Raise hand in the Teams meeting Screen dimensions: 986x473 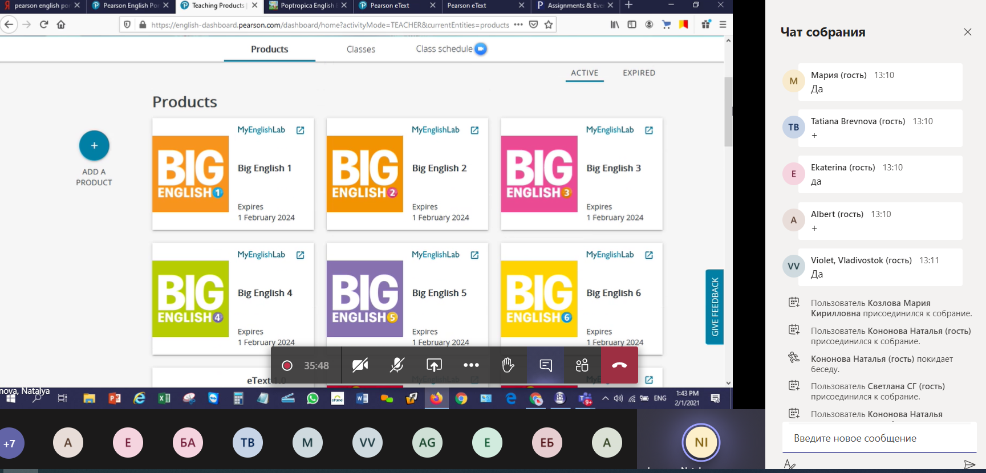(x=508, y=365)
